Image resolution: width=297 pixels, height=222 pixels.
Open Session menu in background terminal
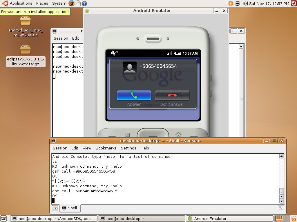pyautogui.click(x=61, y=38)
